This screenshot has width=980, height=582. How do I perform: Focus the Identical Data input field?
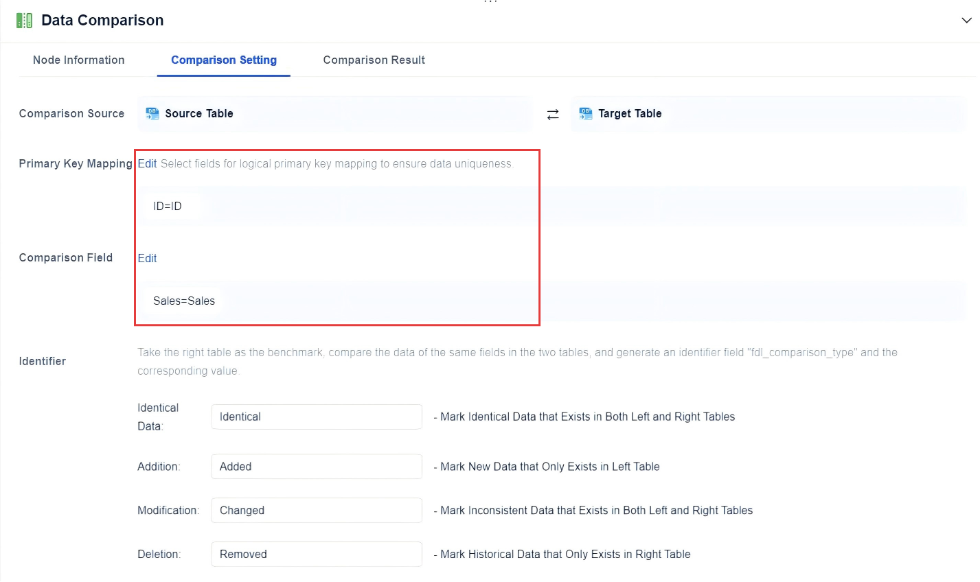point(317,417)
